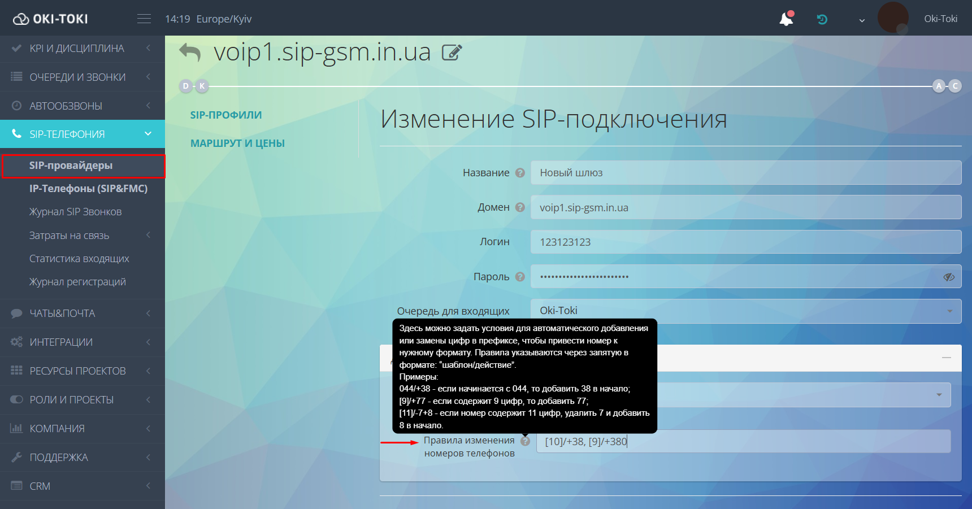Image resolution: width=972 pixels, height=509 pixels.
Task: Open notifications via the bell icon
Action: point(786,19)
